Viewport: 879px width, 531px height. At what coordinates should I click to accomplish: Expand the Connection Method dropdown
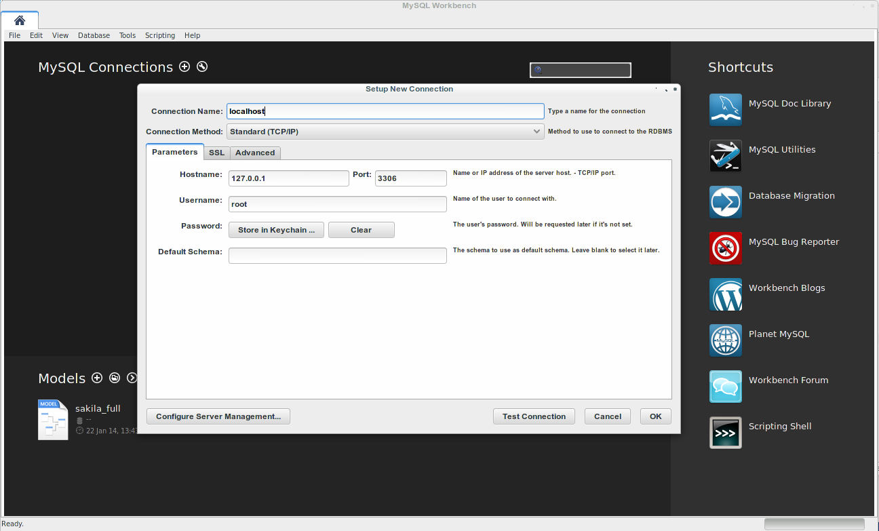tap(385, 132)
